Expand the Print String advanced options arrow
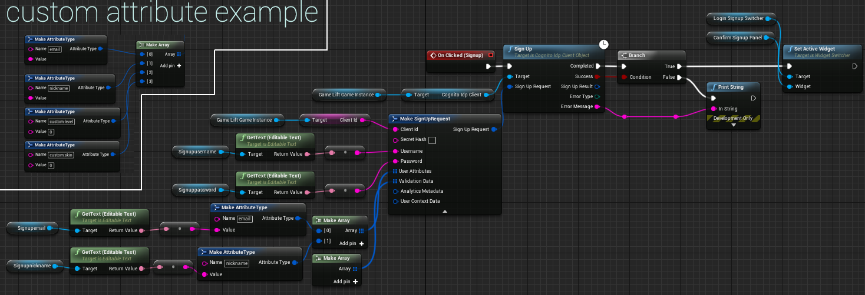Viewport: 865px width, 295px height. click(733, 125)
